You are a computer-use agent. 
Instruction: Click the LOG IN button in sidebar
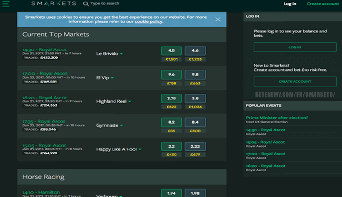(295, 47)
